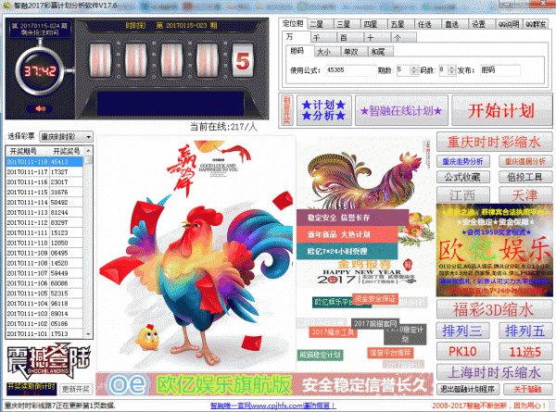Image resolution: width=556 pixels, height=412 pixels.
Task: Toggle the sound speaker icon under the countdown timer
Action: tap(40, 108)
